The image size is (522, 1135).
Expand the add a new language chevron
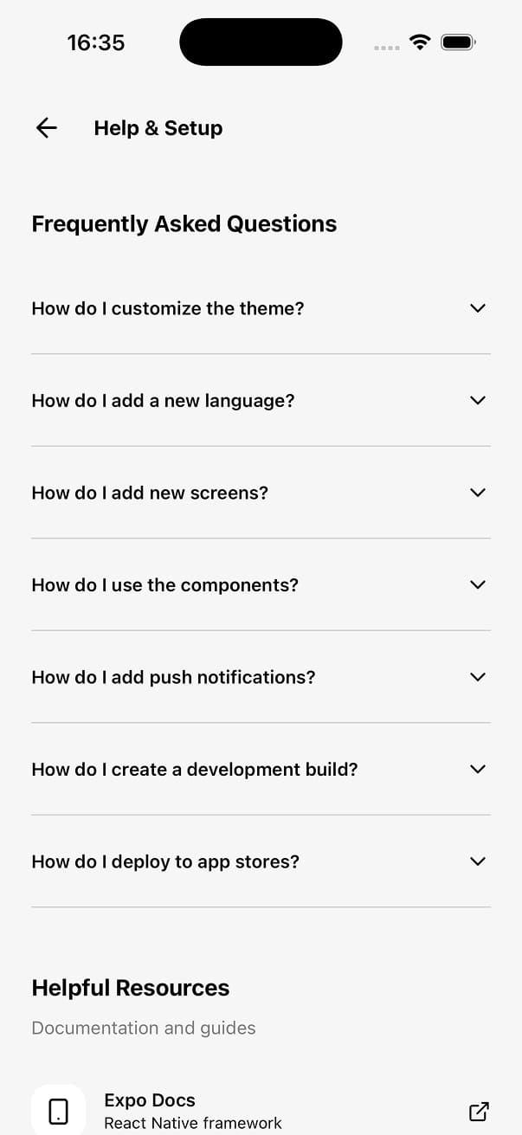[x=477, y=400]
